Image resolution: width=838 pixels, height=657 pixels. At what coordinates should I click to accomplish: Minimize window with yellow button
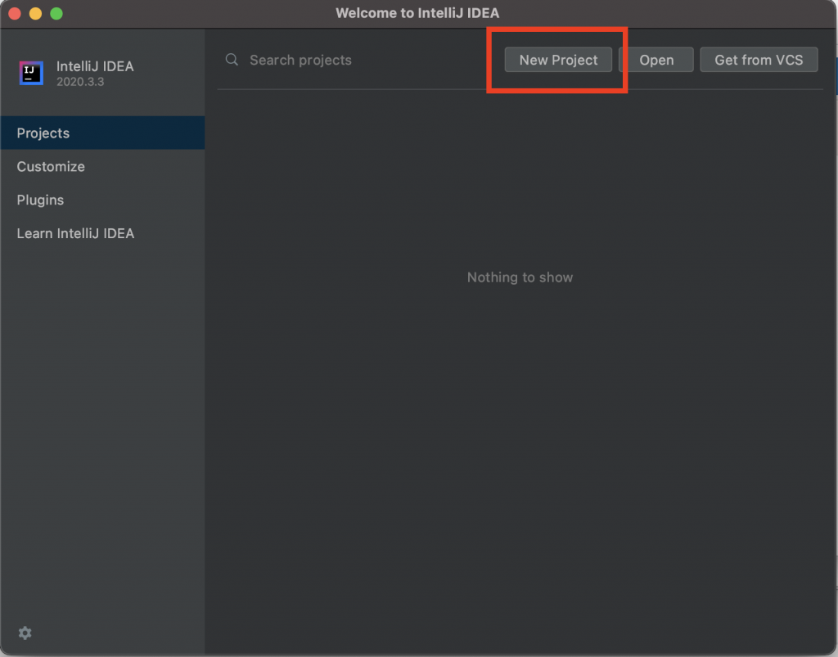point(35,13)
